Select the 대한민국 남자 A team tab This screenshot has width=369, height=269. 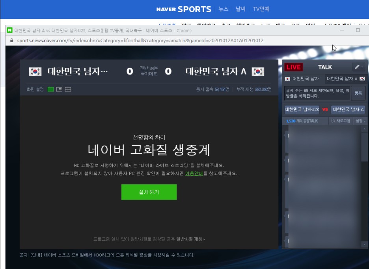coord(345,78)
